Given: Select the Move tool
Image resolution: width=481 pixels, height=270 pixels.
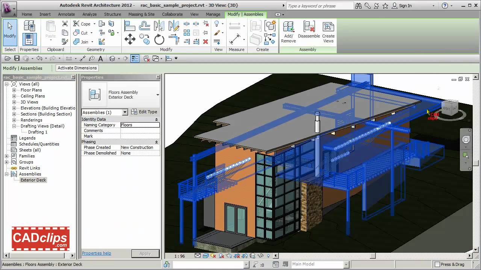Looking at the screenshot, I should pyautogui.click(x=130, y=39).
